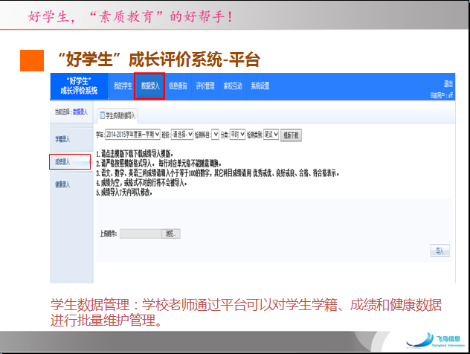The height and width of the screenshot is (354, 470).
Task: Click the 浏览 button to choose file
Action: pyautogui.click(x=172, y=233)
